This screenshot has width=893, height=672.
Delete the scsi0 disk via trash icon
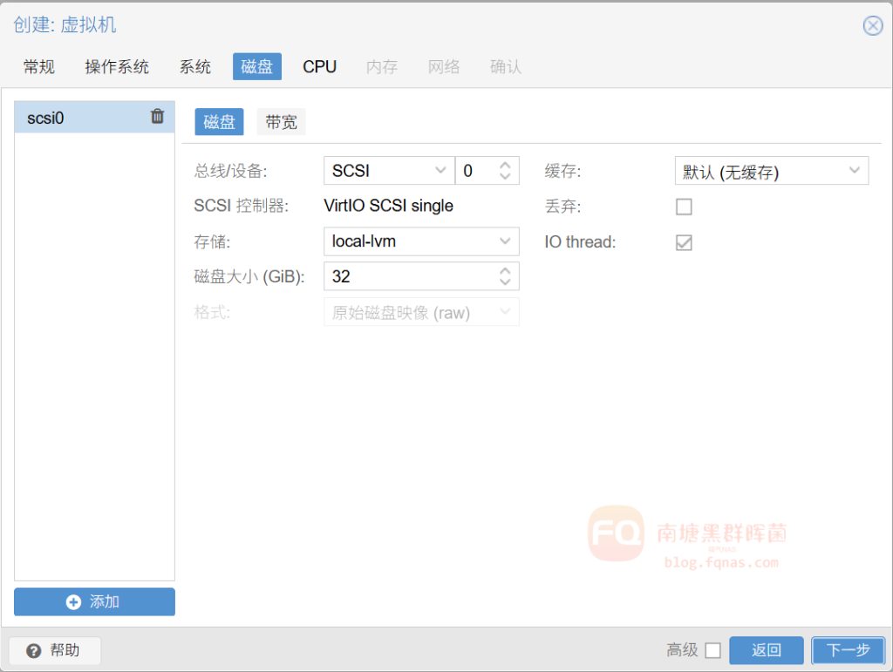[x=157, y=117]
